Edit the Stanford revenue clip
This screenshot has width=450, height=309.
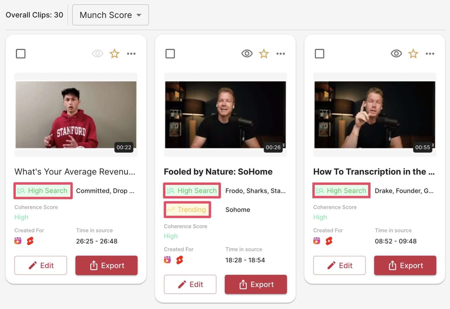(40, 265)
